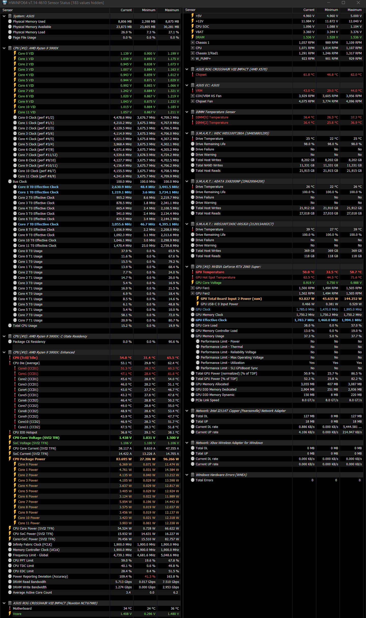The height and width of the screenshot is (618, 366).
Task: Select the CPU Core Voltage (SVI2 TFN) row
Action: tap(90, 438)
